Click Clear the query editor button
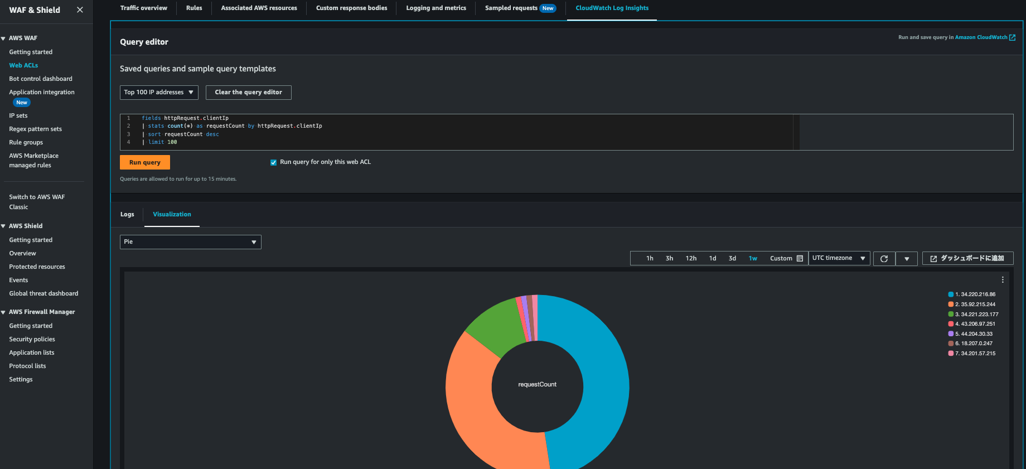 click(x=249, y=93)
